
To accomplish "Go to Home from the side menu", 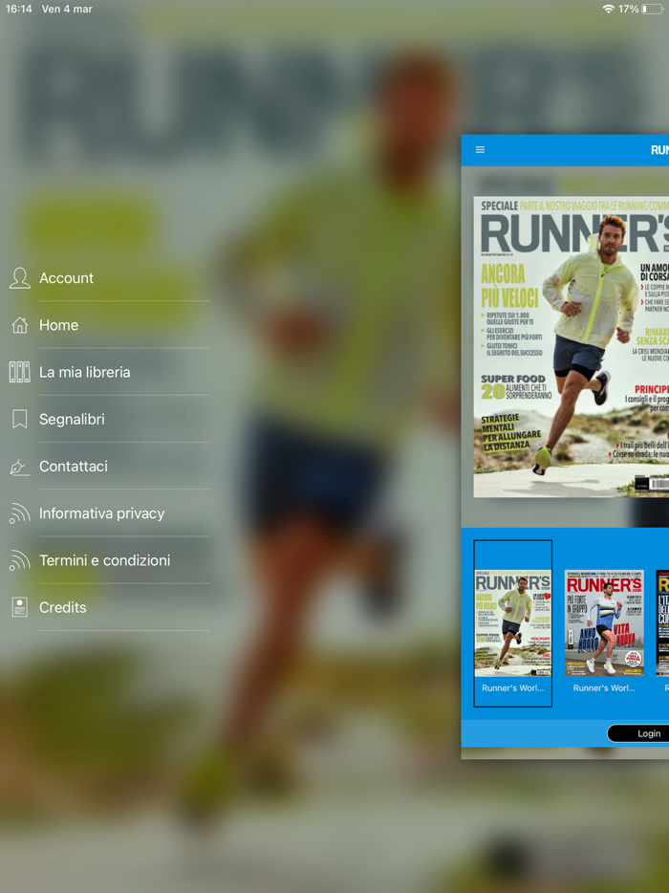I will (x=109, y=325).
